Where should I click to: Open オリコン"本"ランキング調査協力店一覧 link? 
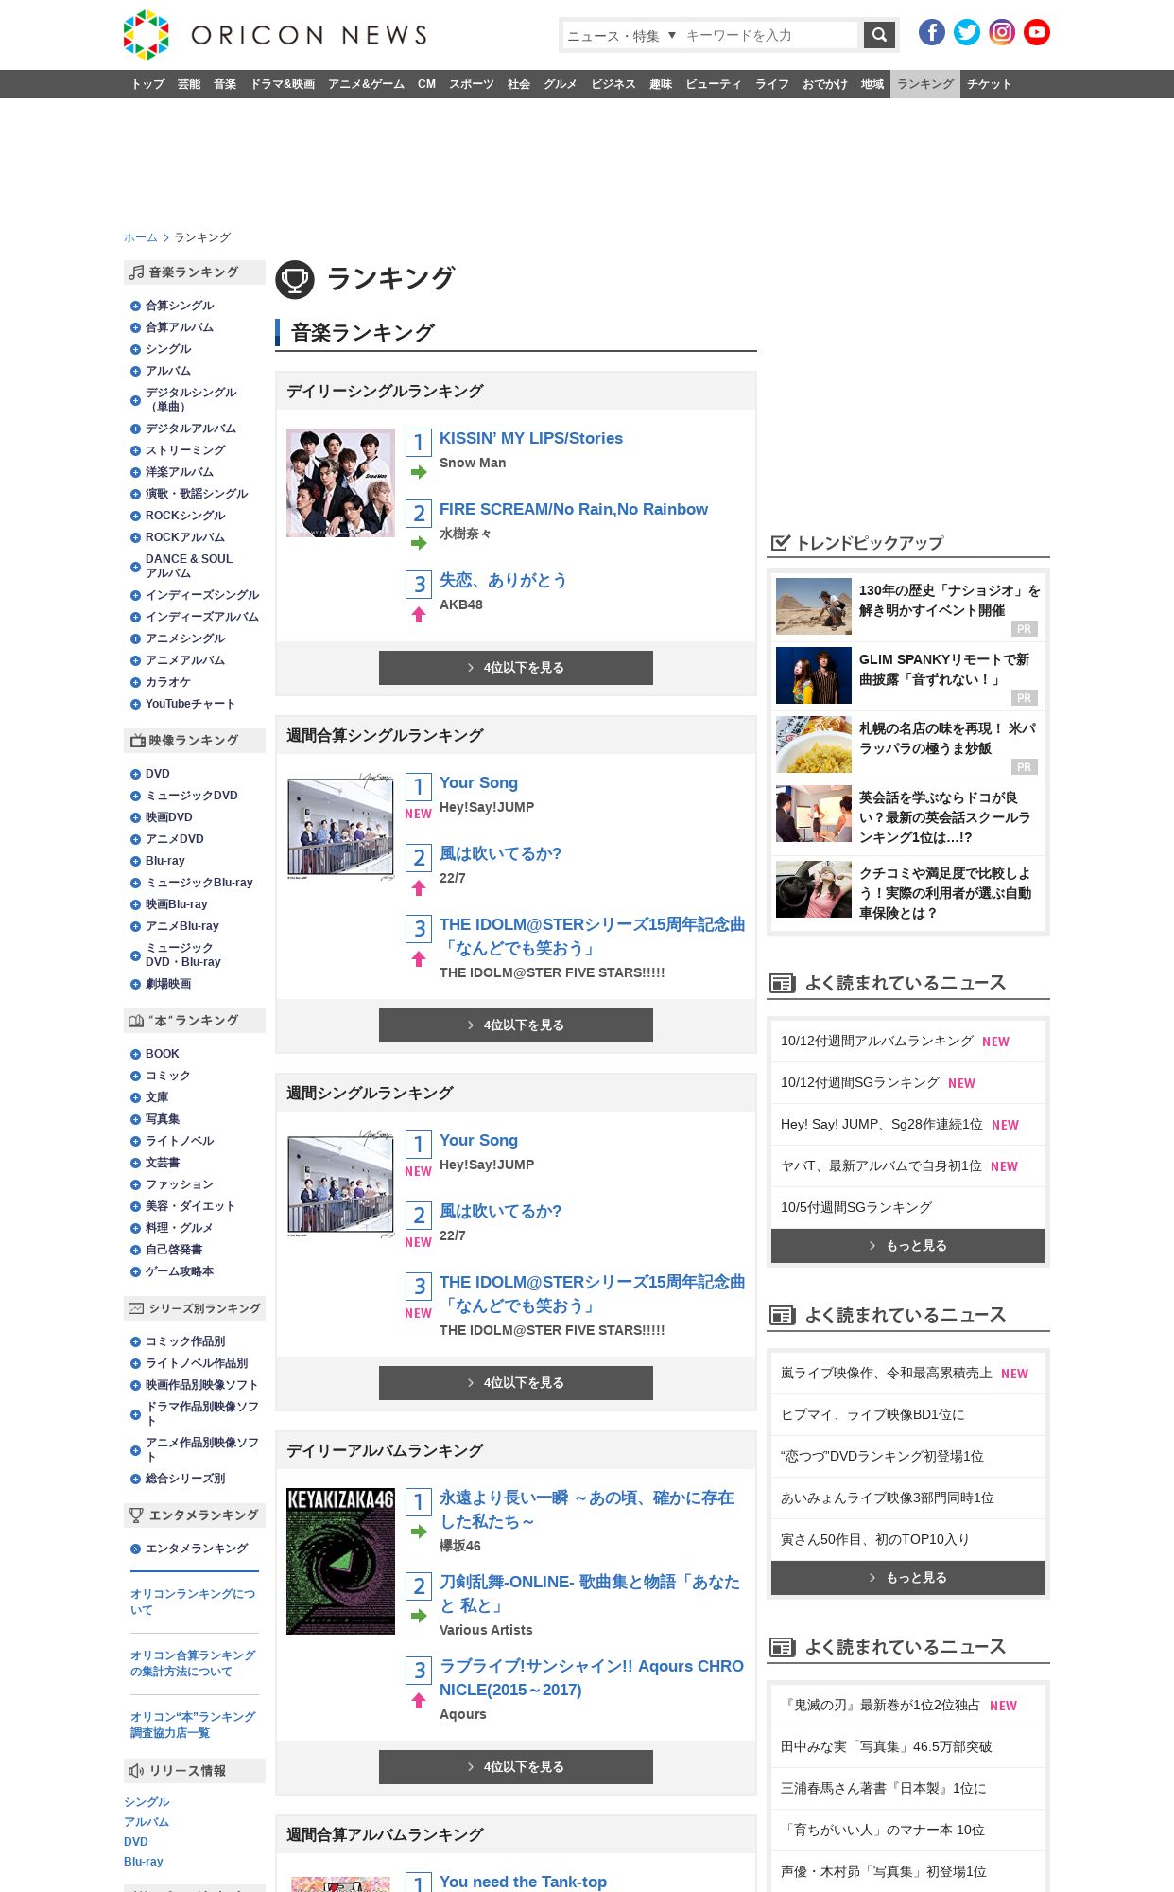(x=193, y=1725)
